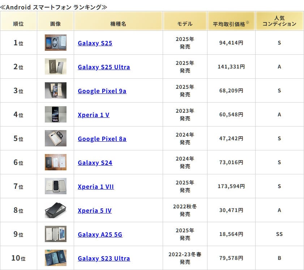Click the 5位 rank cell
304x270 pixels.
[18, 138]
